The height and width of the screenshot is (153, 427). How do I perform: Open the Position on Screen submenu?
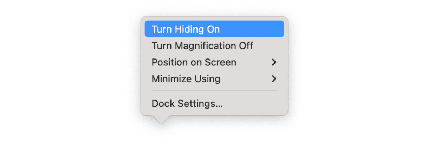tap(194, 62)
